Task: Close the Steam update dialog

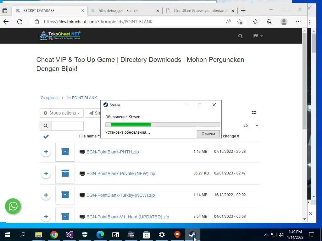Action: click(214, 105)
